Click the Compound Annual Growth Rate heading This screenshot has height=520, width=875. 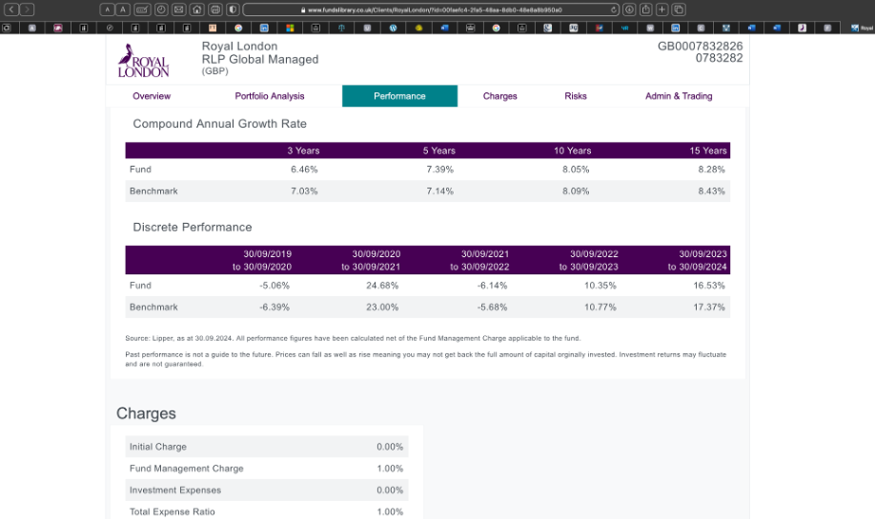[219, 124]
